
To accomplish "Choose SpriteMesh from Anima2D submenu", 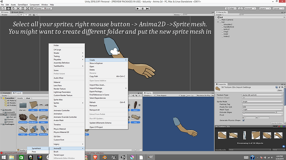I will (x=38, y=148).
